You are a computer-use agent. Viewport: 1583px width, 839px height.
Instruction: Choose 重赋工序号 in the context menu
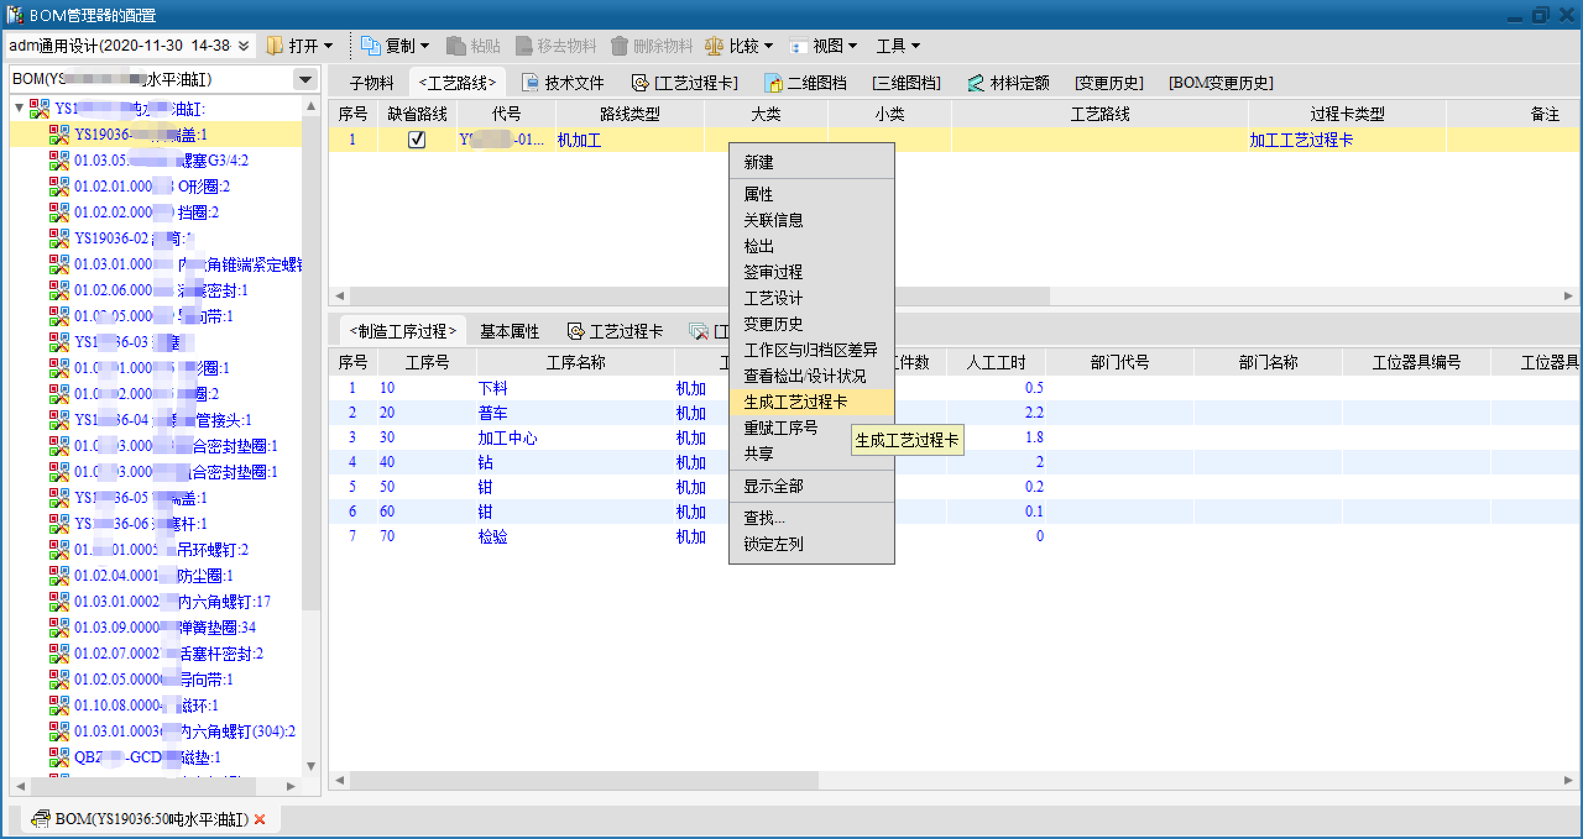pyautogui.click(x=780, y=428)
